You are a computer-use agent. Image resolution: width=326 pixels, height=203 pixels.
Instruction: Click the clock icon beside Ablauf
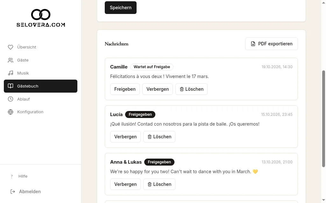(11, 99)
